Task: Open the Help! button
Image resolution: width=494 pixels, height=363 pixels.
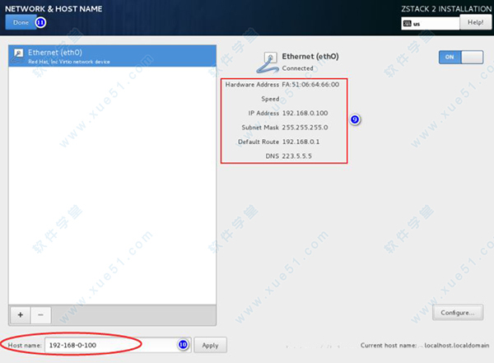Action: coord(475,23)
